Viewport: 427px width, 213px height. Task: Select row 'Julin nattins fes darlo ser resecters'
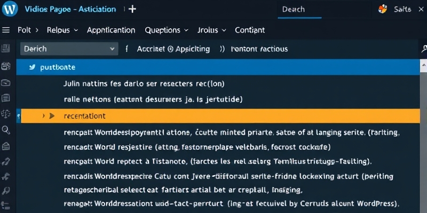144,84
